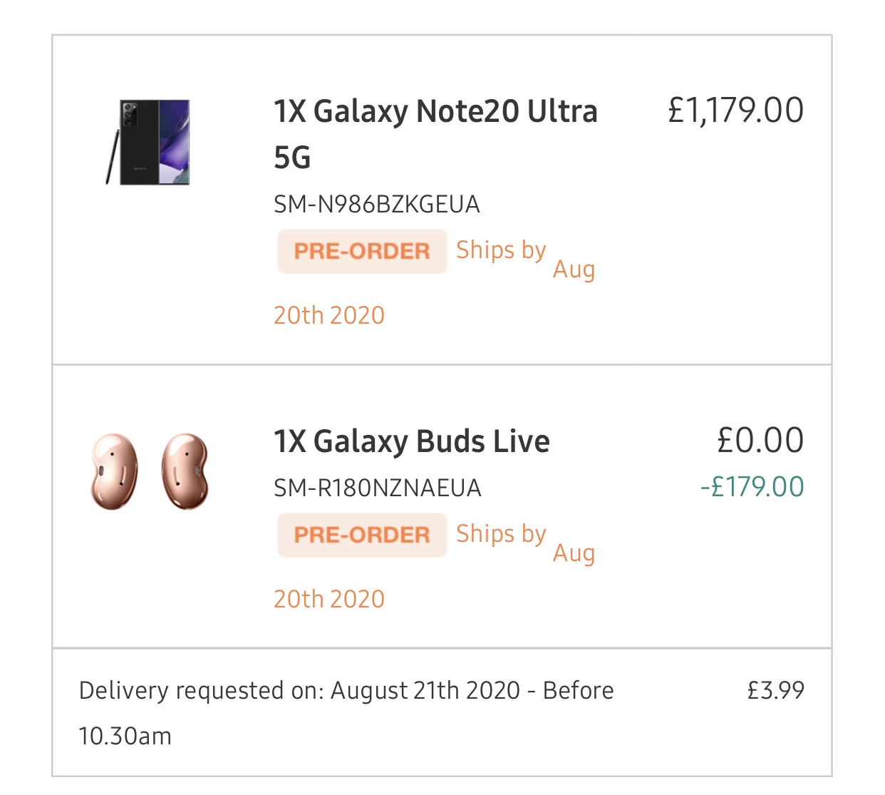Open the Galaxy Buds Live product title
The width and height of the screenshot is (885, 795).
412,442
